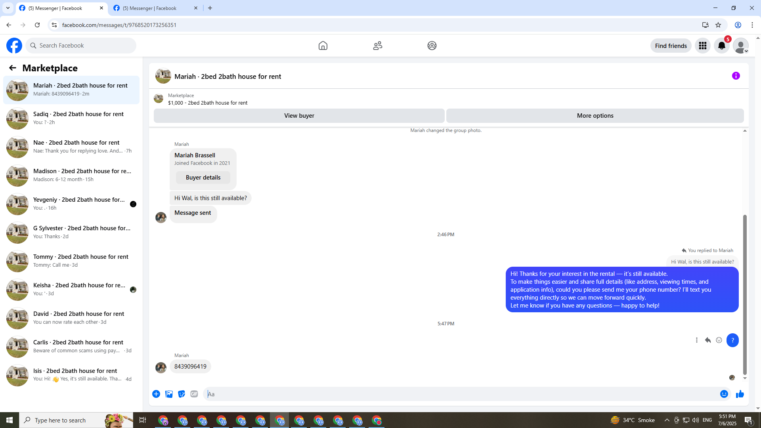Open more actions plus icon in composer
Image resolution: width=761 pixels, height=428 pixels.
pos(156,394)
